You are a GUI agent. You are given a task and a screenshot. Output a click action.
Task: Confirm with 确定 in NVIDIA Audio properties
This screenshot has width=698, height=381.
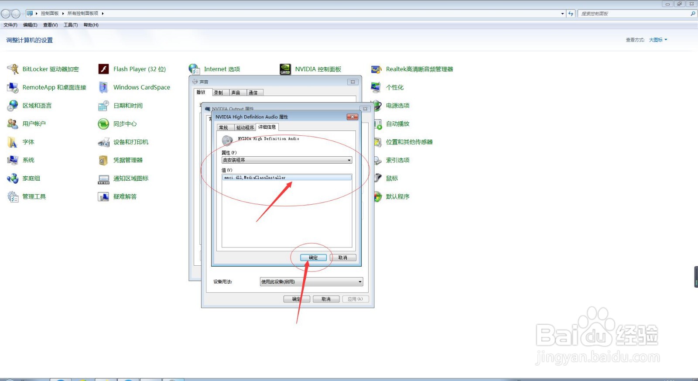tap(313, 257)
